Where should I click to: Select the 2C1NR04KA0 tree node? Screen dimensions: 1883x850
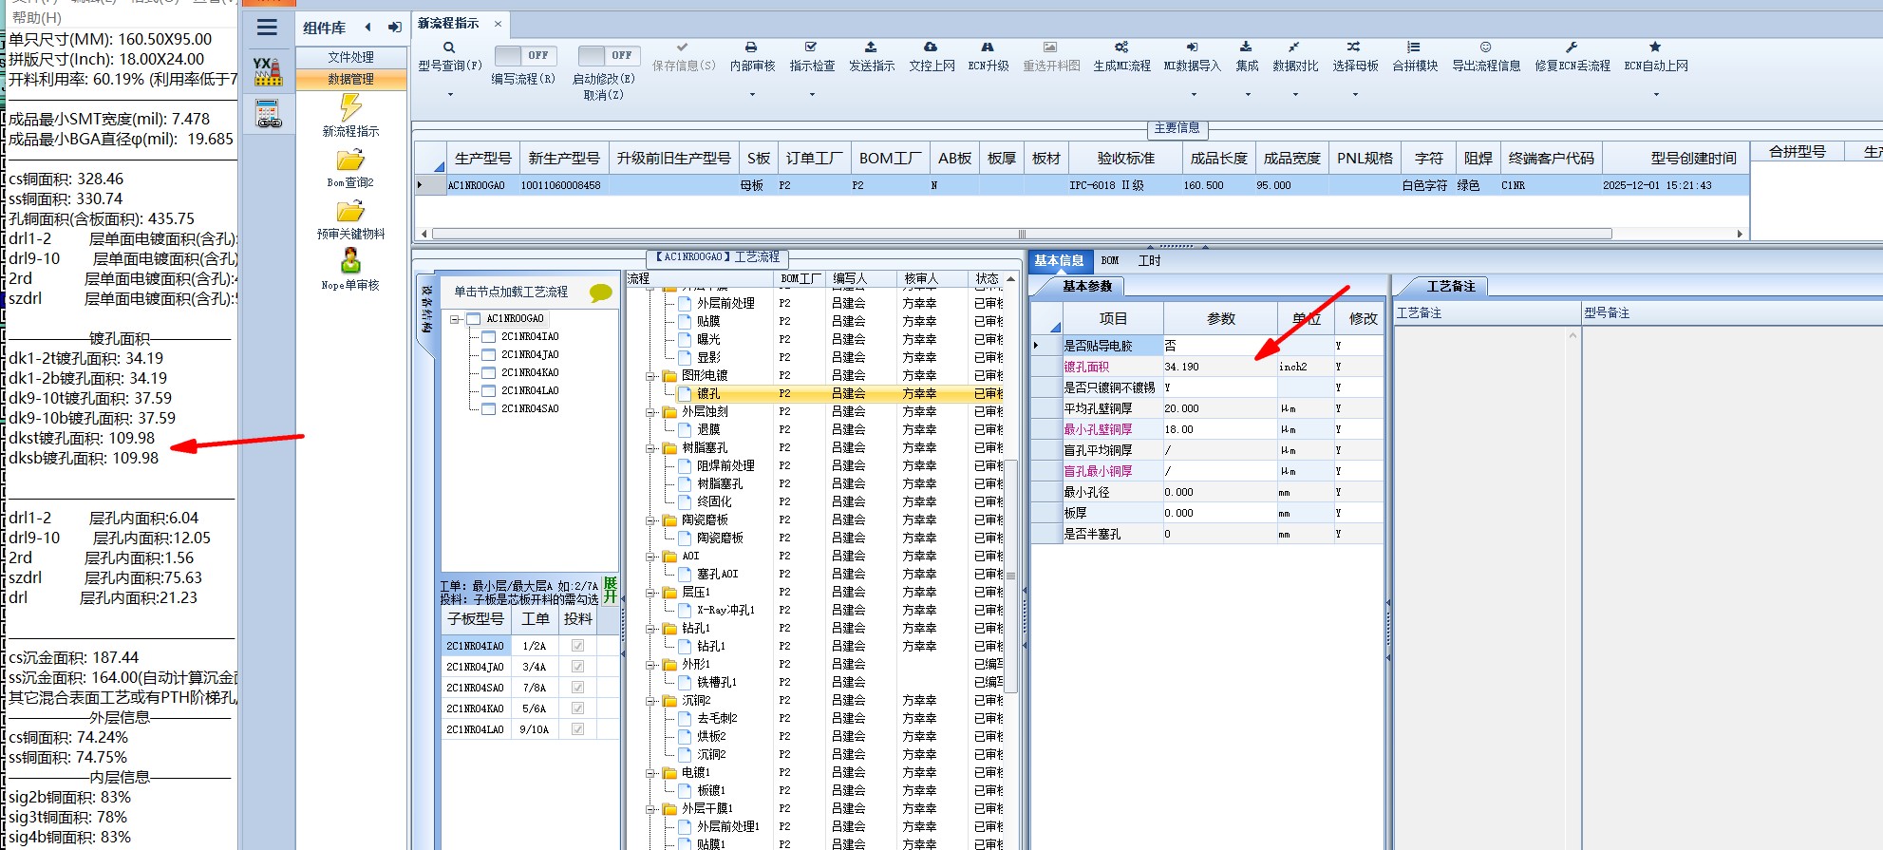click(530, 372)
